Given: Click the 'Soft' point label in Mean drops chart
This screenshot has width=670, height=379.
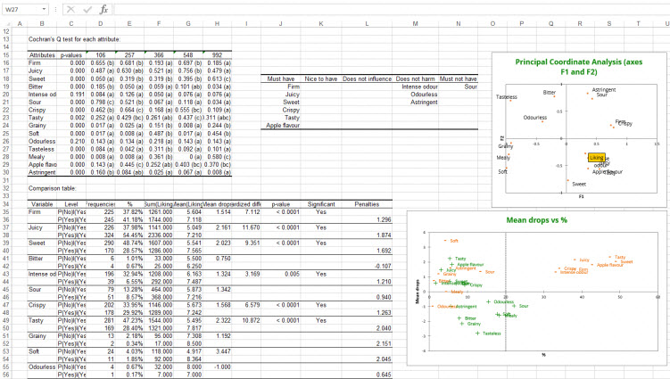Looking at the screenshot, I should [454, 241].
